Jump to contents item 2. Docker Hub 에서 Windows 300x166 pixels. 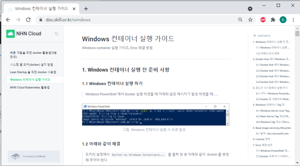click(x=272, y=59)
